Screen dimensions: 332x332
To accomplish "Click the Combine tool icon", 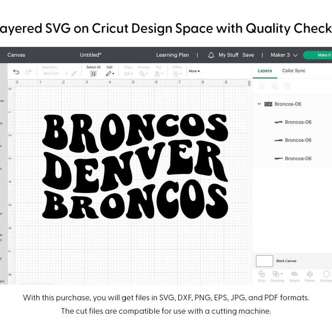I will [x=276, y=274].
